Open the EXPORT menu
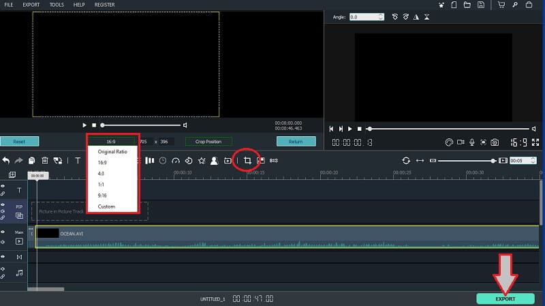 click(x=31, y=5)
